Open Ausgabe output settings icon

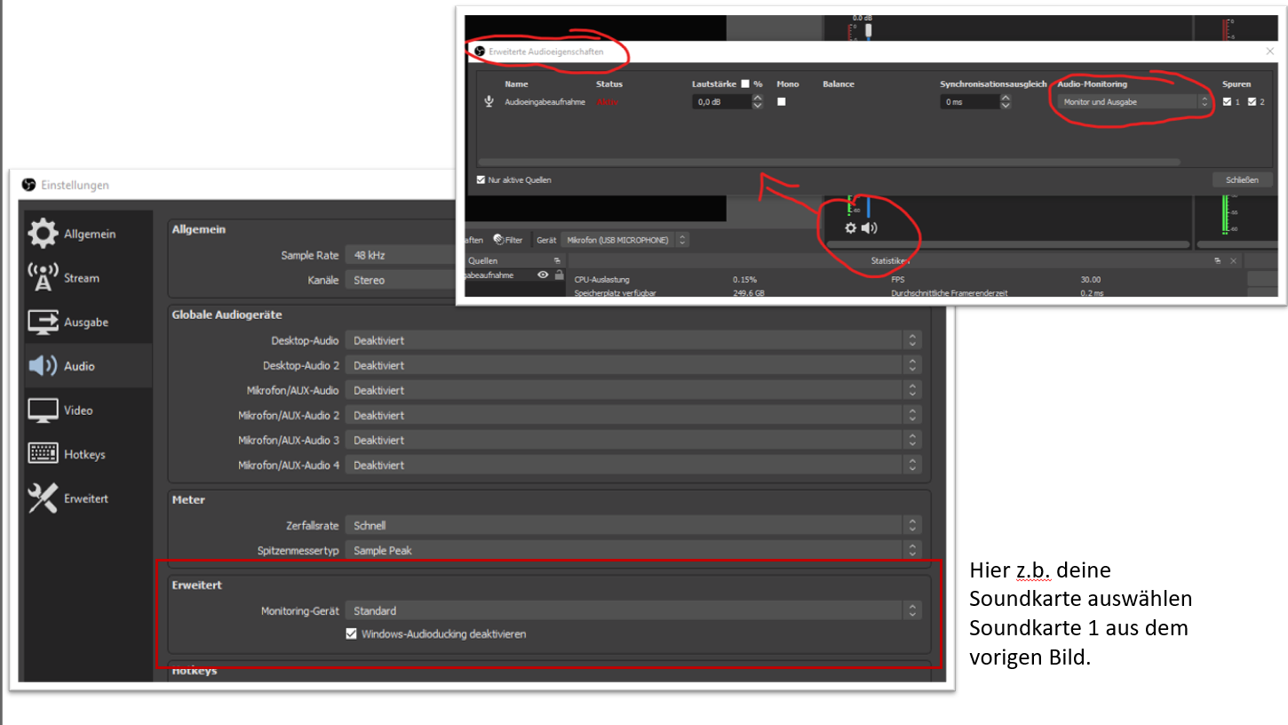click(x=43, y=323)
